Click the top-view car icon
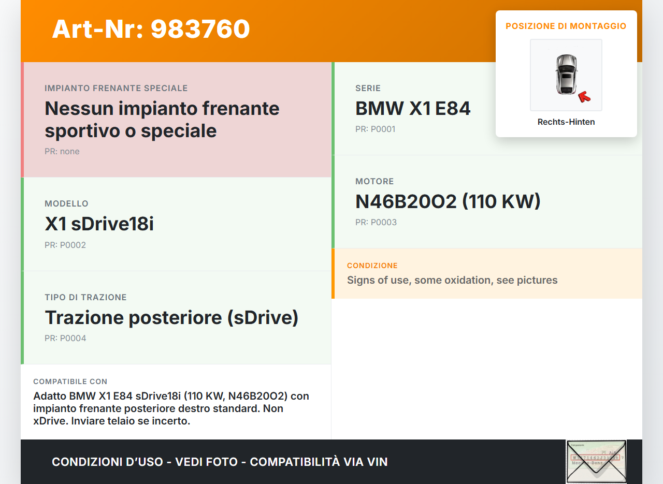The height and width of the screenshot is (484, 663). coord(566,74)
